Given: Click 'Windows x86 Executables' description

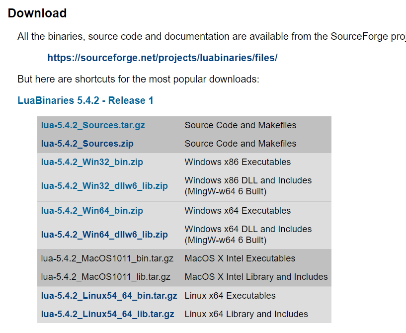Looking at the screenshot, I should coord(238,162).
